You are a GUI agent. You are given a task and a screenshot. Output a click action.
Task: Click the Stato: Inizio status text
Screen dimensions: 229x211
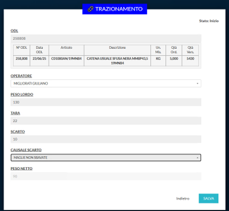pos(209,21)
